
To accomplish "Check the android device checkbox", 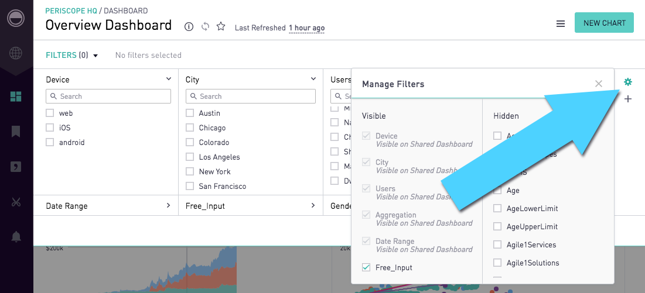I will click(x=50, y=142).
